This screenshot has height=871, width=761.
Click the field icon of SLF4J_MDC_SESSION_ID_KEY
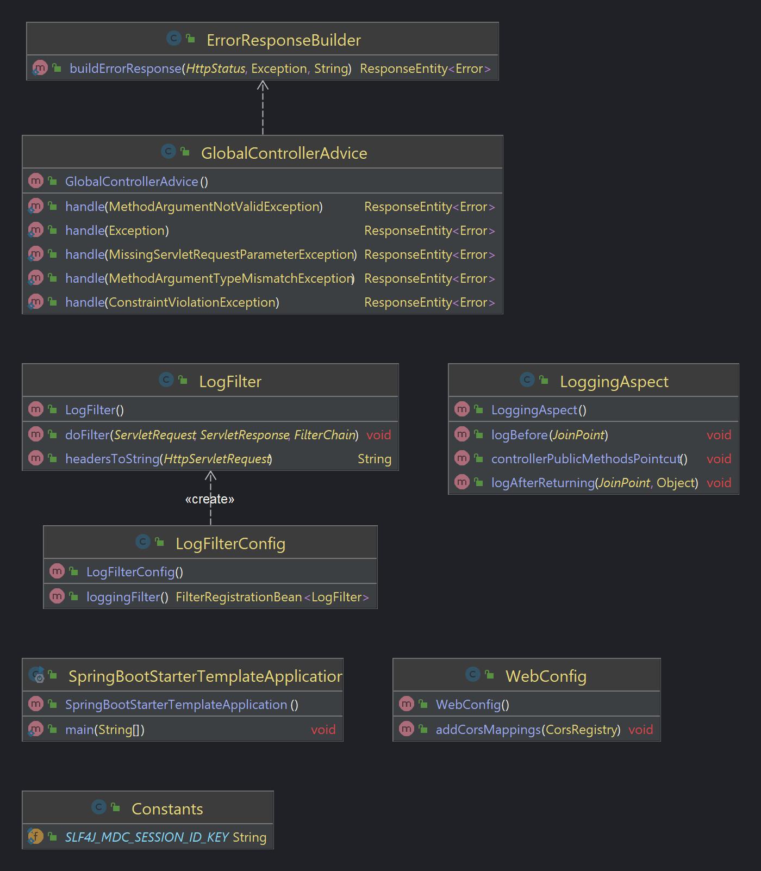pyautogui.click(x=35, y=837)
